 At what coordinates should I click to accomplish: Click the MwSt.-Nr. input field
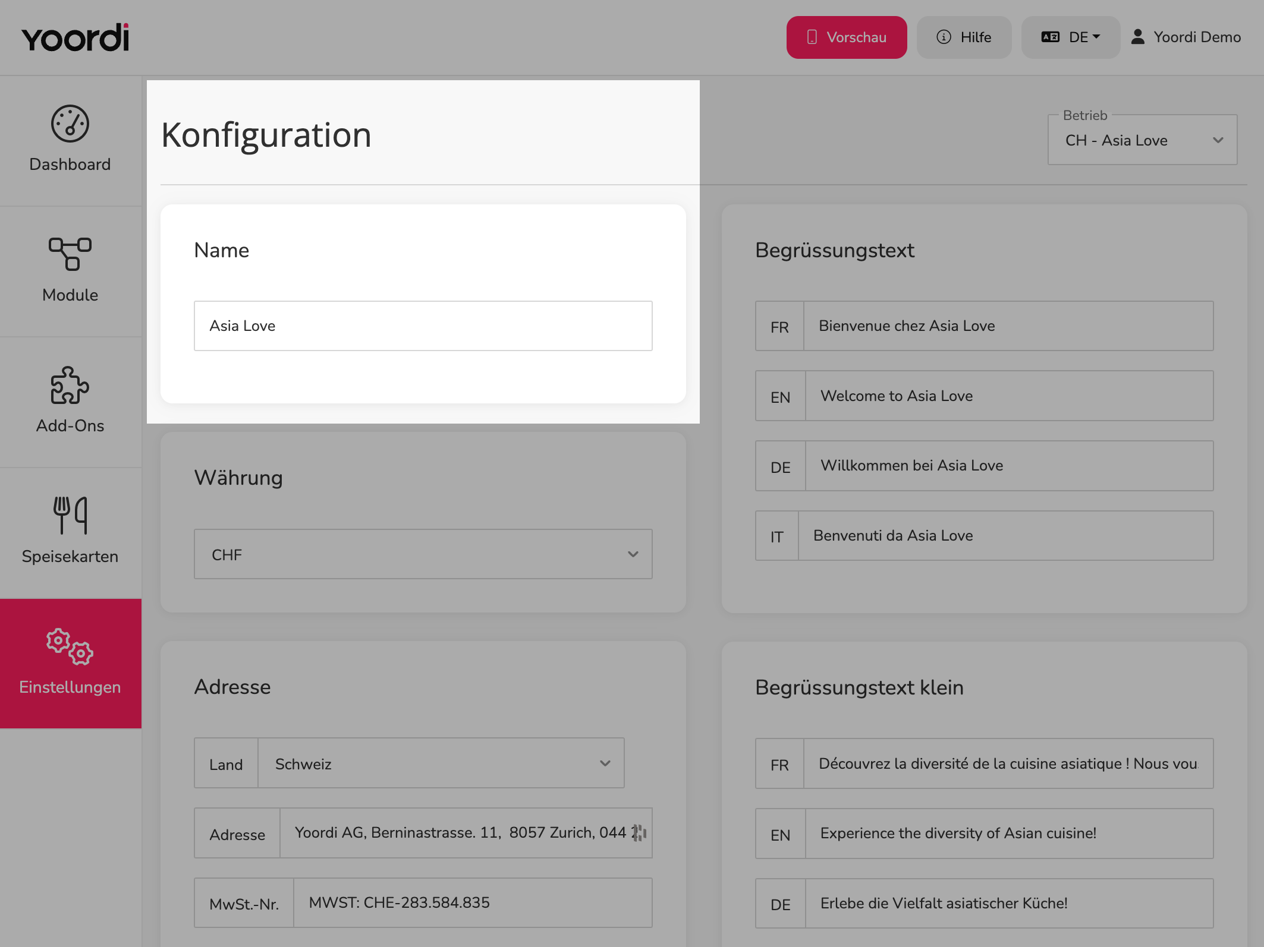coord(473,902)
